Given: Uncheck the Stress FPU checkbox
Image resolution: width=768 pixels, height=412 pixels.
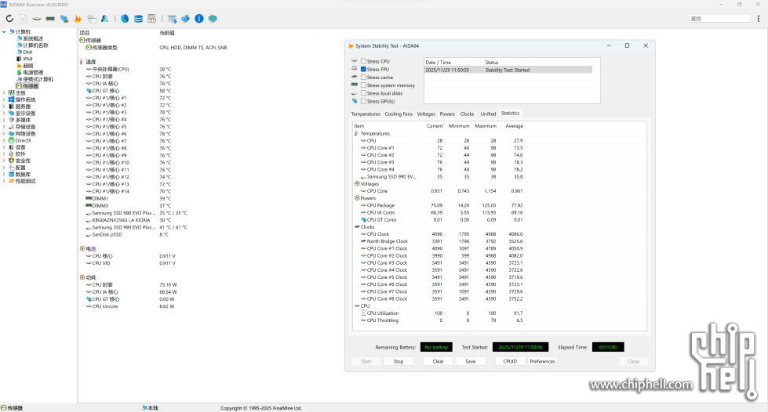Looking at the screenshot, I should pos(363,69).
